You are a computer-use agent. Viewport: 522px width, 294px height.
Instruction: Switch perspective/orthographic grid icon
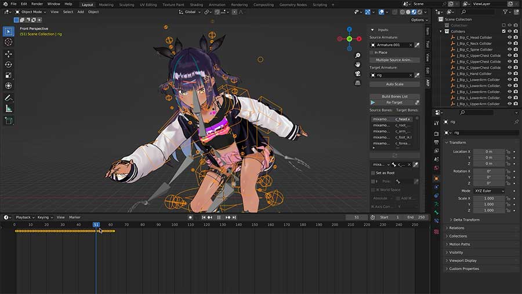[x=357, y=83]
